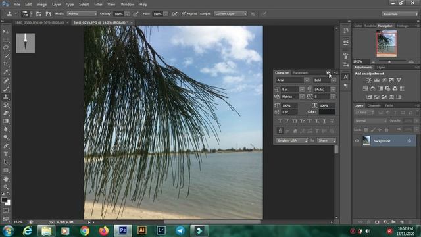Open the Arial font family dropdown
This screenshot has height=237, width=421.
307,80
